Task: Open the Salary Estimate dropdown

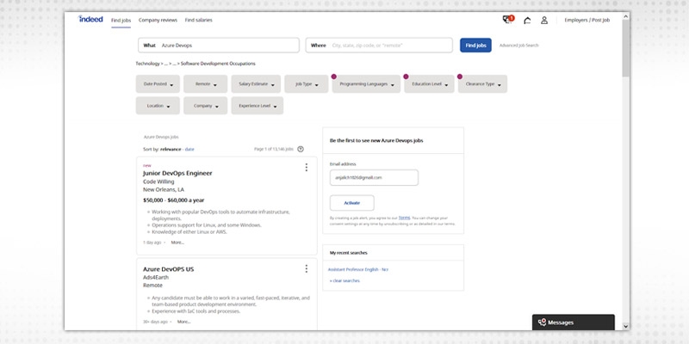Action: pyautogui.click(x=255, y=84)
